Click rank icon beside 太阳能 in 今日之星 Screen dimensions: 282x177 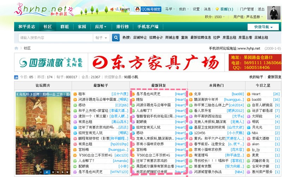click(x=249, y=116)
